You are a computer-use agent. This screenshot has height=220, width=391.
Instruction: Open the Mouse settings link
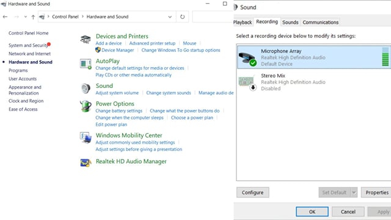click(189, 43)
